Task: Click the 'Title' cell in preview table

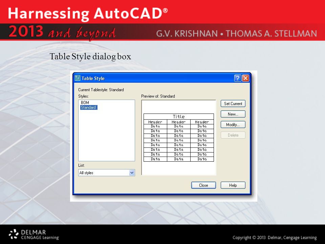Action: tap(179, 116)
